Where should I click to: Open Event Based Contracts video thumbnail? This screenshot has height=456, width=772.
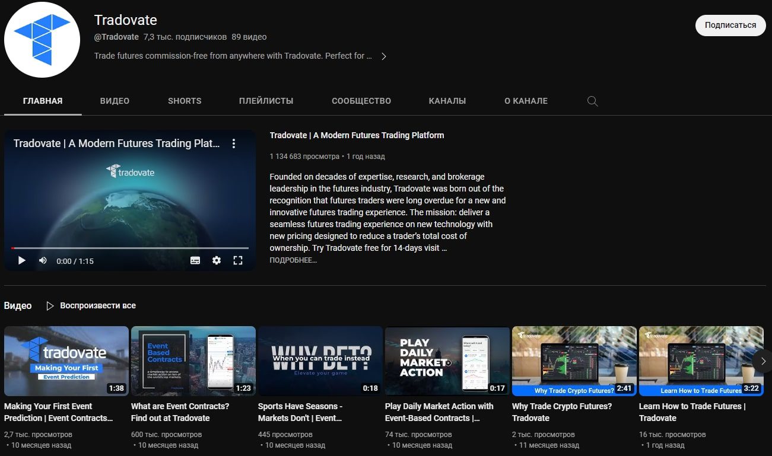[x=193, y=361]
